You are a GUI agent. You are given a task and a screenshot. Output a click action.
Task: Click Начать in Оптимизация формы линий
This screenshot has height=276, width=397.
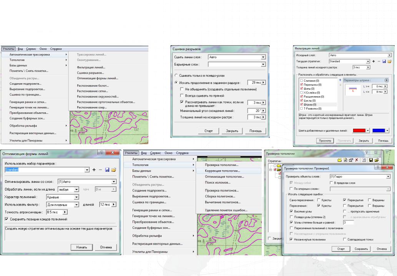pyautogui.click(x=81, y=247)
